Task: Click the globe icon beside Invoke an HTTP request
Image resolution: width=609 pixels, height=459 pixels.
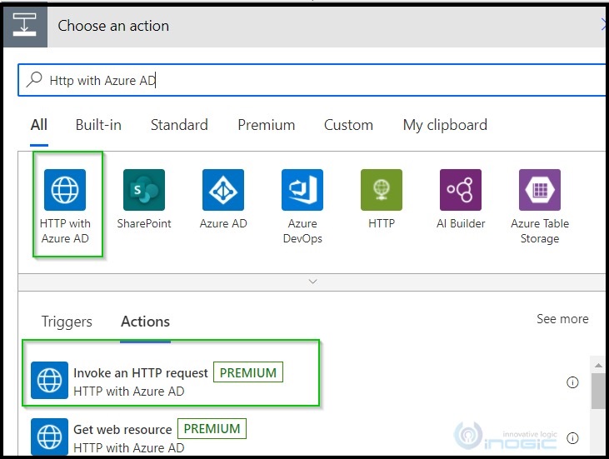Action: (49, 380)
